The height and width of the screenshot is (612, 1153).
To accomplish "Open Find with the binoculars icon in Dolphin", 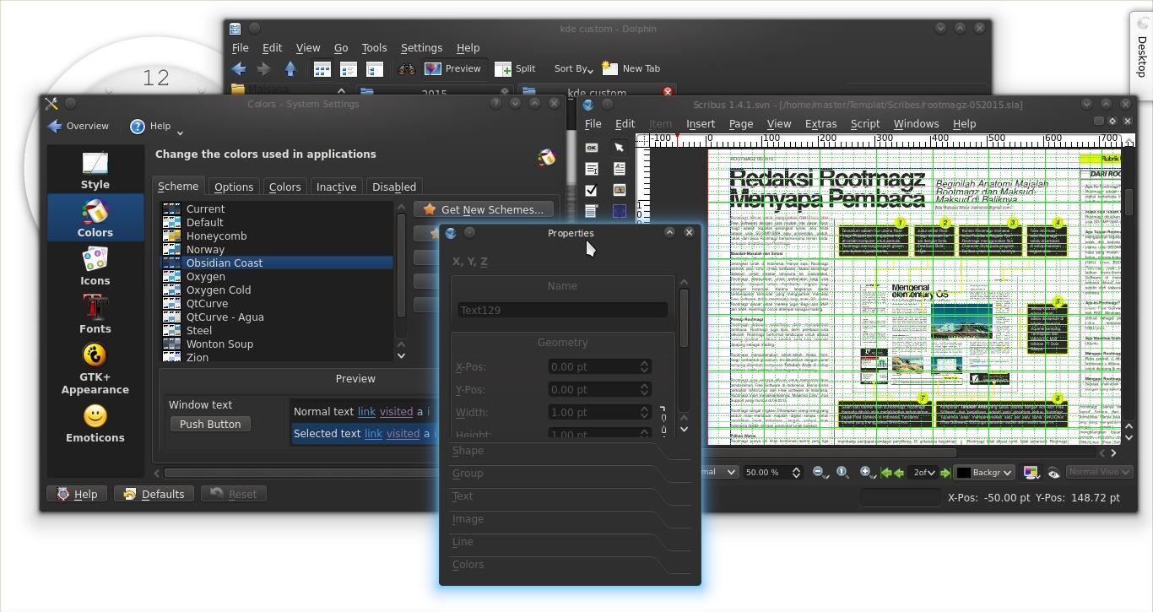I will tap(405, 68).
